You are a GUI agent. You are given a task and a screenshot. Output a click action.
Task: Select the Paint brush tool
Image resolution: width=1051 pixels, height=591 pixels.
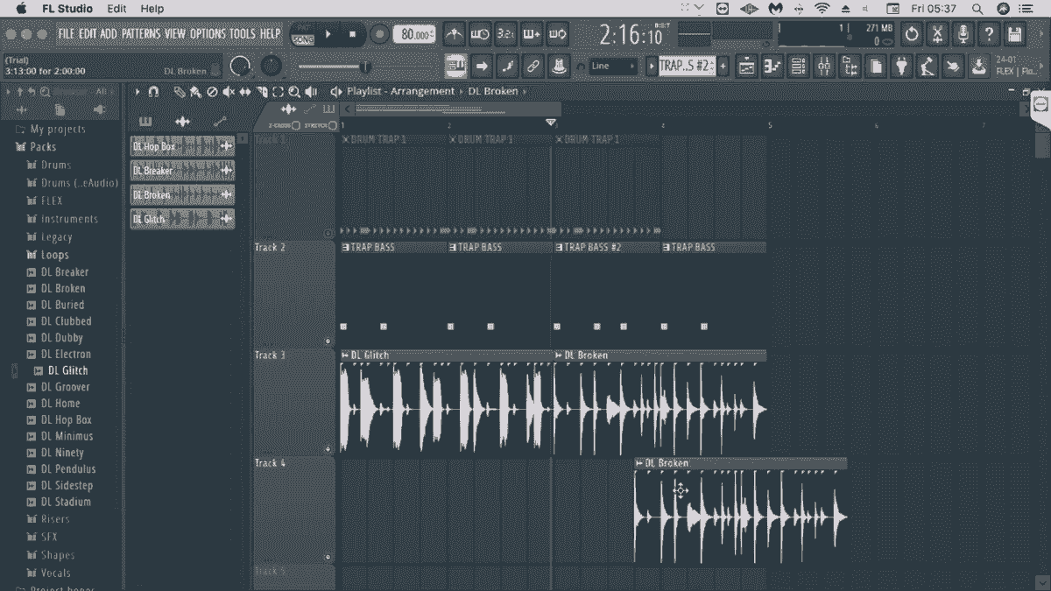[x=196, y=91]
